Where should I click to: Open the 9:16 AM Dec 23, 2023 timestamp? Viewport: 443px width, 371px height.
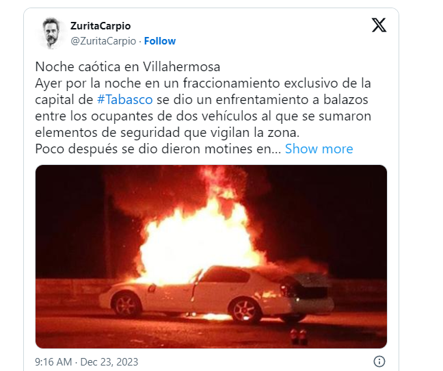86,362
